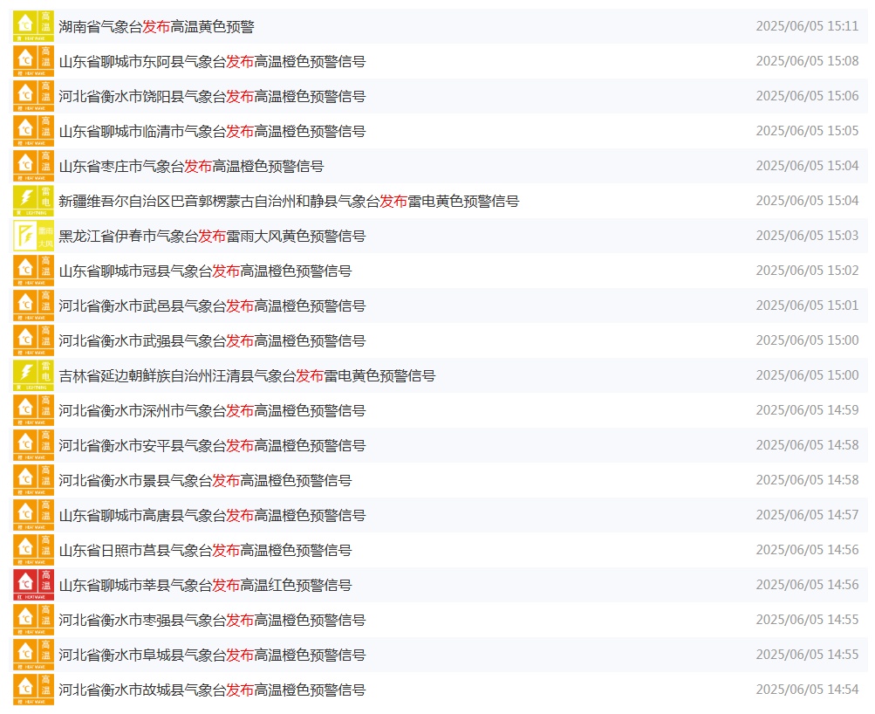Image resolution: width=875 pixels, height=714 pixels.
Task: Open the 衡水市武强县 warning link
Action: [x=212, y=340]
